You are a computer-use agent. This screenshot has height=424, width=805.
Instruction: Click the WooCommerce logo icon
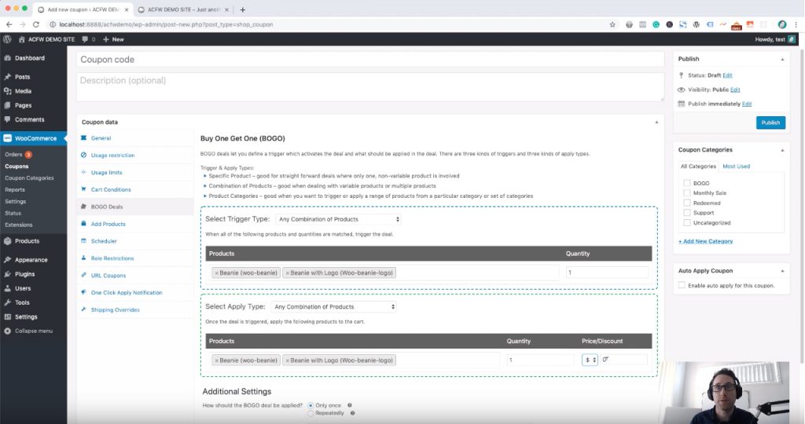coord(7,138)
